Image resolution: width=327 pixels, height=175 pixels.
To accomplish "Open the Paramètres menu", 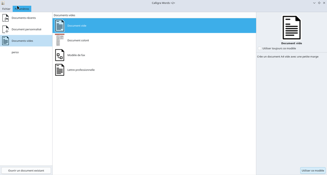I will click(x=22, y=9).
